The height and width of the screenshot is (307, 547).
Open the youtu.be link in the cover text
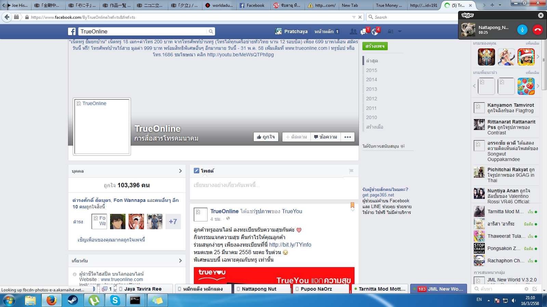(240, 55)
